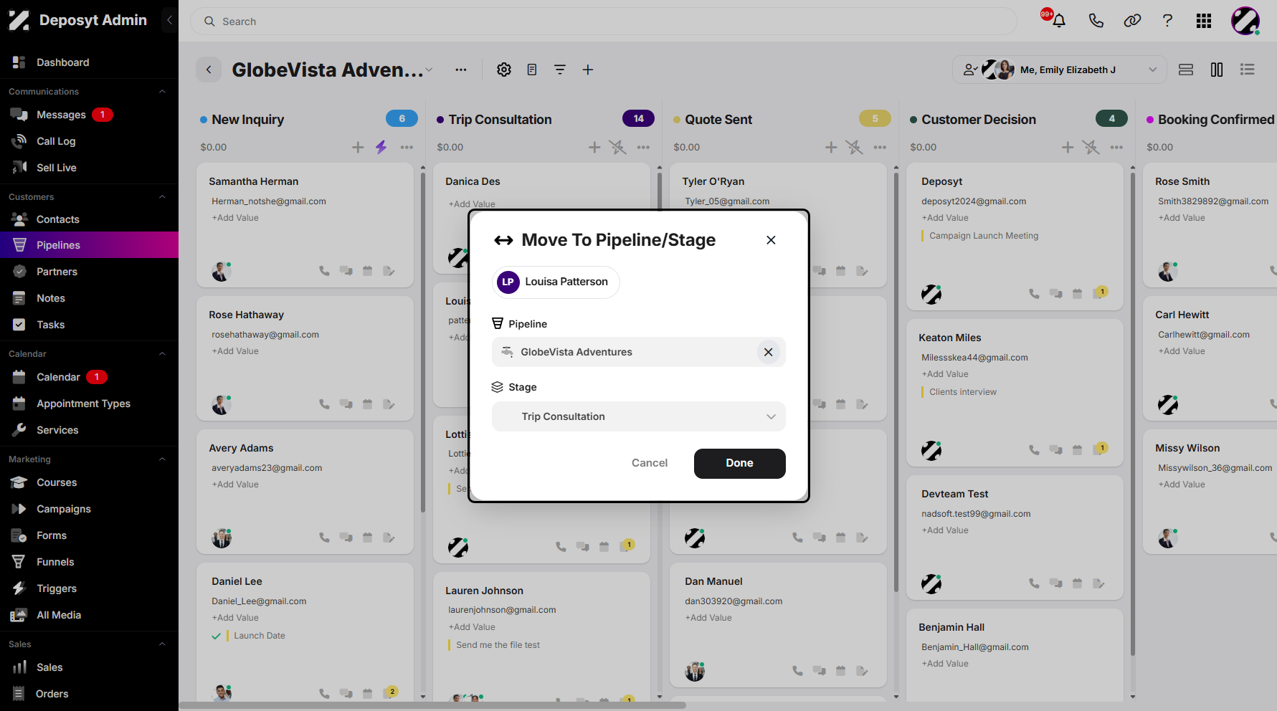Collapse the Communications sidebar section
1277x711 pixels.
(x=162, y=91)
